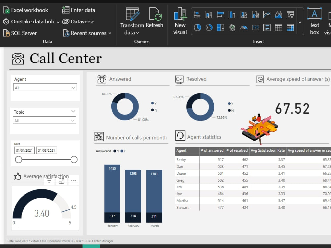The image size is (331, 248).
Task: Add a Matrix visual from the gallery
Action: click(x=290, y=28)
